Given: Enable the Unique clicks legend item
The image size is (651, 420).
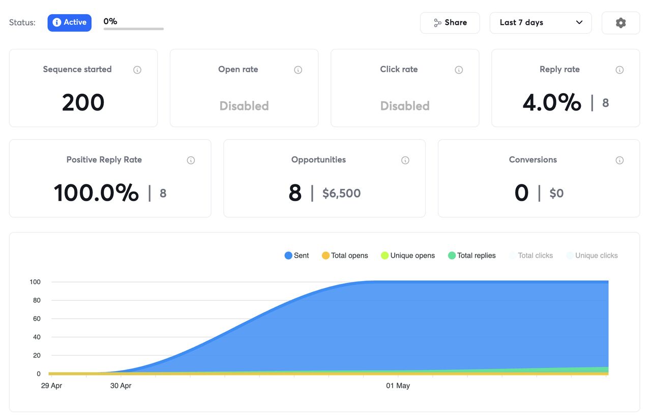Looking at the screenshot, I should pyautogui.click(x=592, y=256).
